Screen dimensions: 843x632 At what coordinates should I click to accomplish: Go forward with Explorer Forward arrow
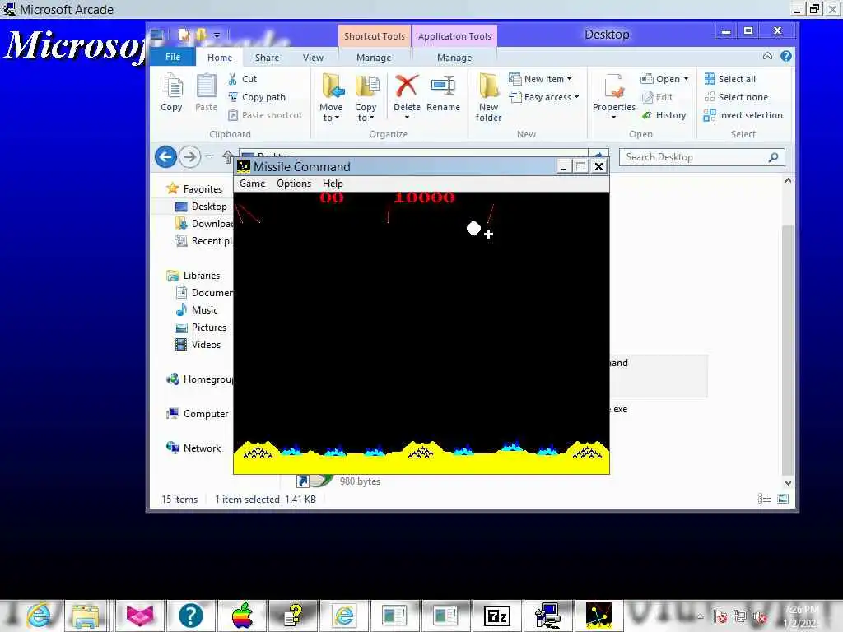tap(189, 157)
